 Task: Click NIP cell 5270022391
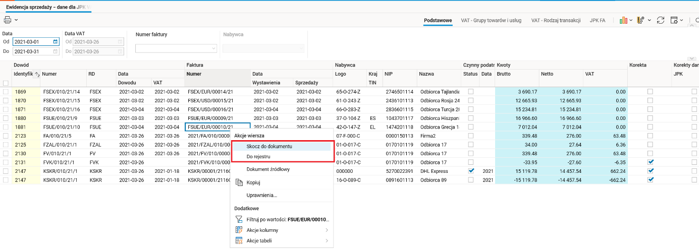(400, 171)
